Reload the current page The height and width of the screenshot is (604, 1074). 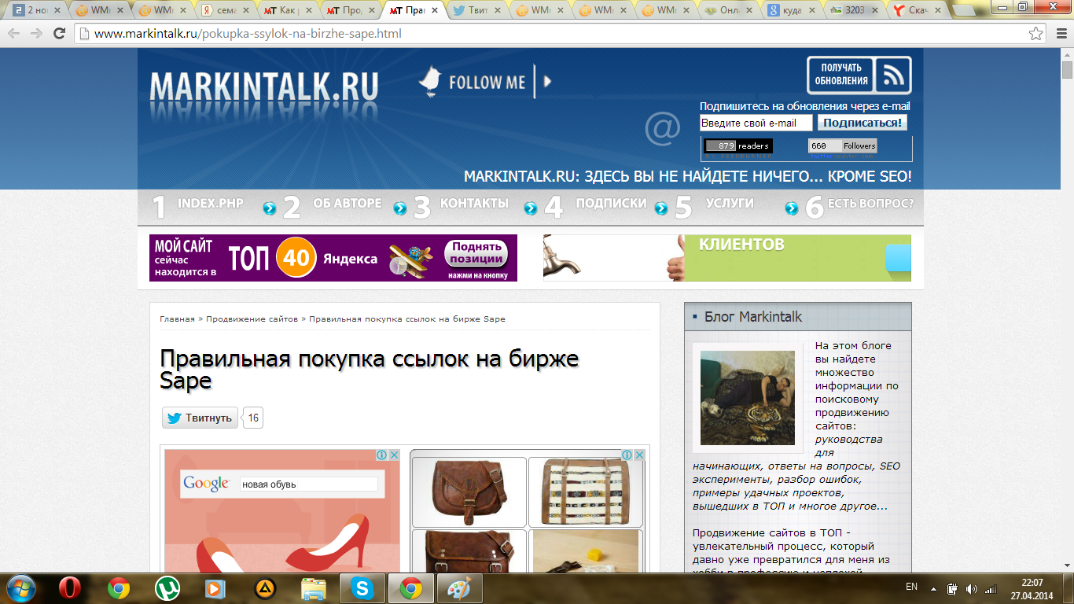coord(59,34)
